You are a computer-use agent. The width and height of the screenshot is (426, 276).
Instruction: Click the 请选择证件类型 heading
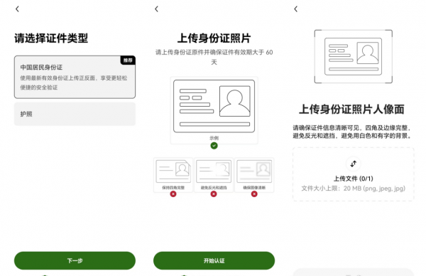(x=51, y=38)
